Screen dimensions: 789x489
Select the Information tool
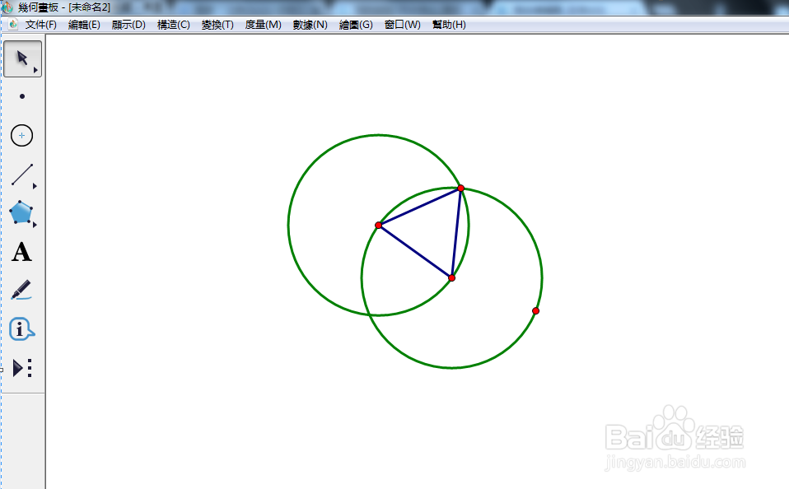21,329
